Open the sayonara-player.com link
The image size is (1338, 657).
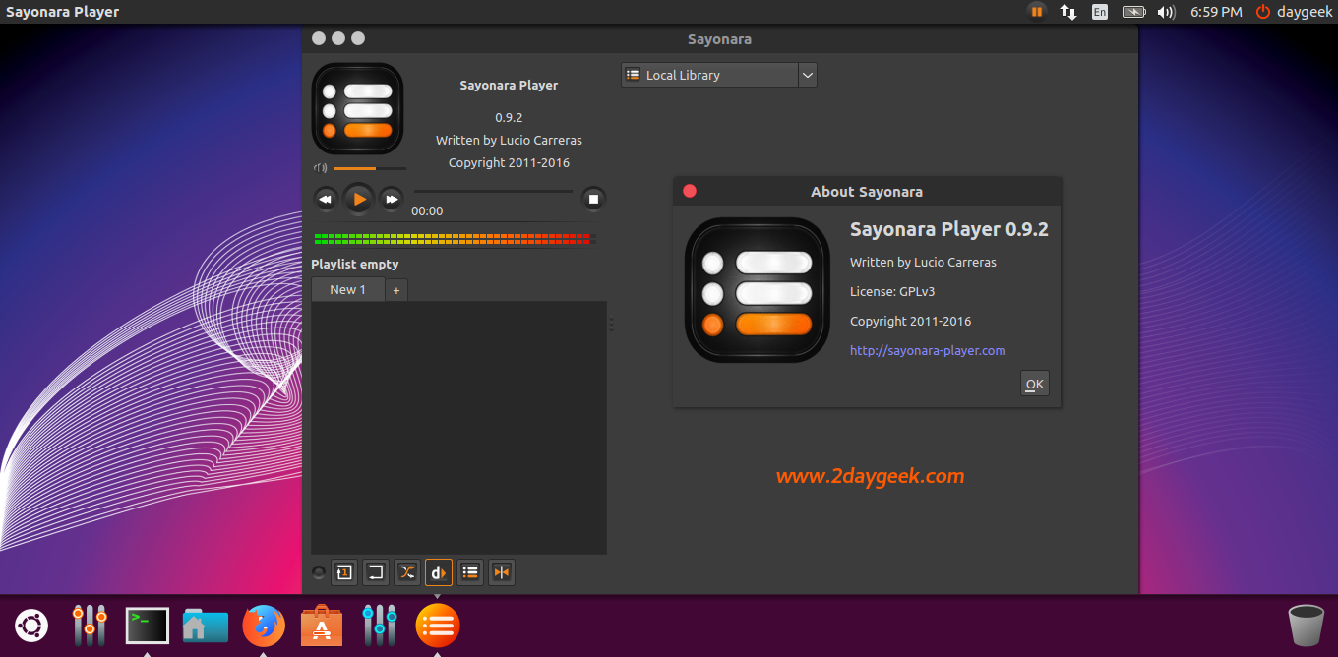pos(928,350)
